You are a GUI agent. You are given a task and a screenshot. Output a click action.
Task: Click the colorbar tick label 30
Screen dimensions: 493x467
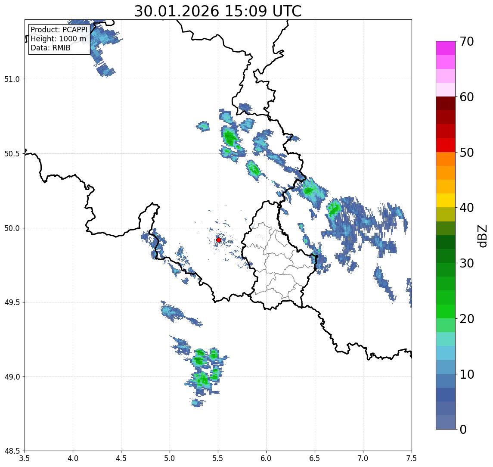tap(467, 263)
